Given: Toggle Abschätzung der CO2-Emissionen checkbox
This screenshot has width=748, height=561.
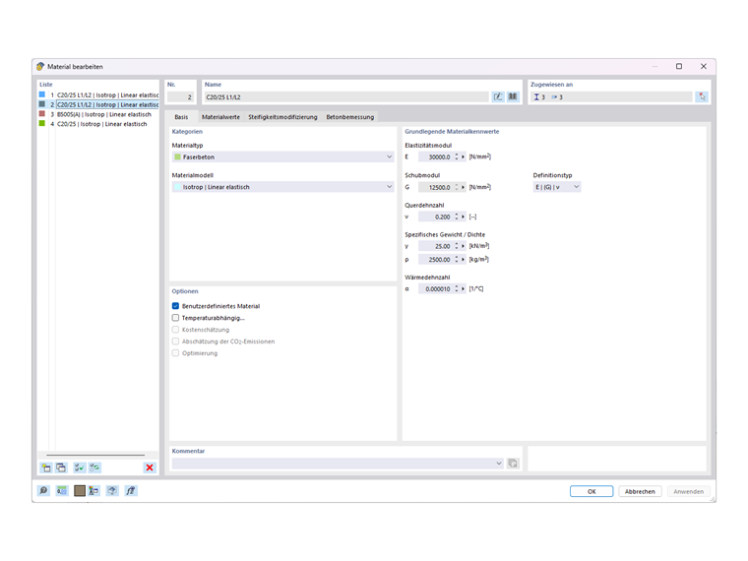Looking at the screenshot, I should [175, 342].
